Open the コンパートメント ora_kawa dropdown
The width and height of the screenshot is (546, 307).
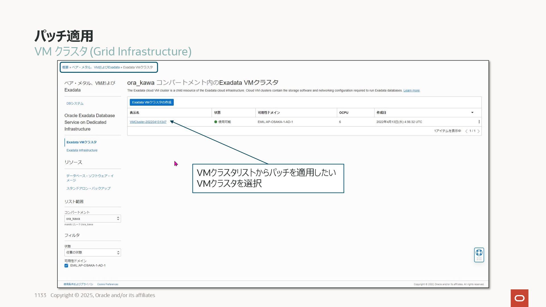[x=92, y=219]
